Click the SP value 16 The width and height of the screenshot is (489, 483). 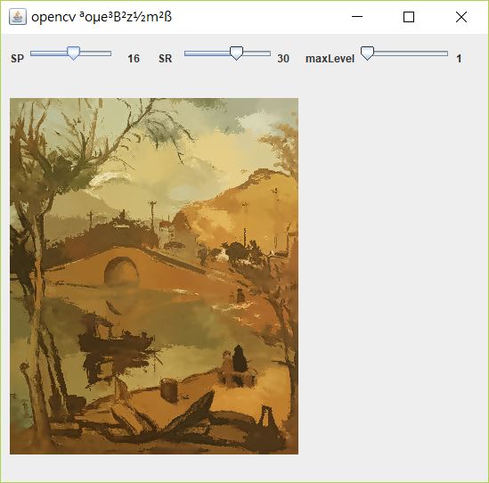pos(134,59)
